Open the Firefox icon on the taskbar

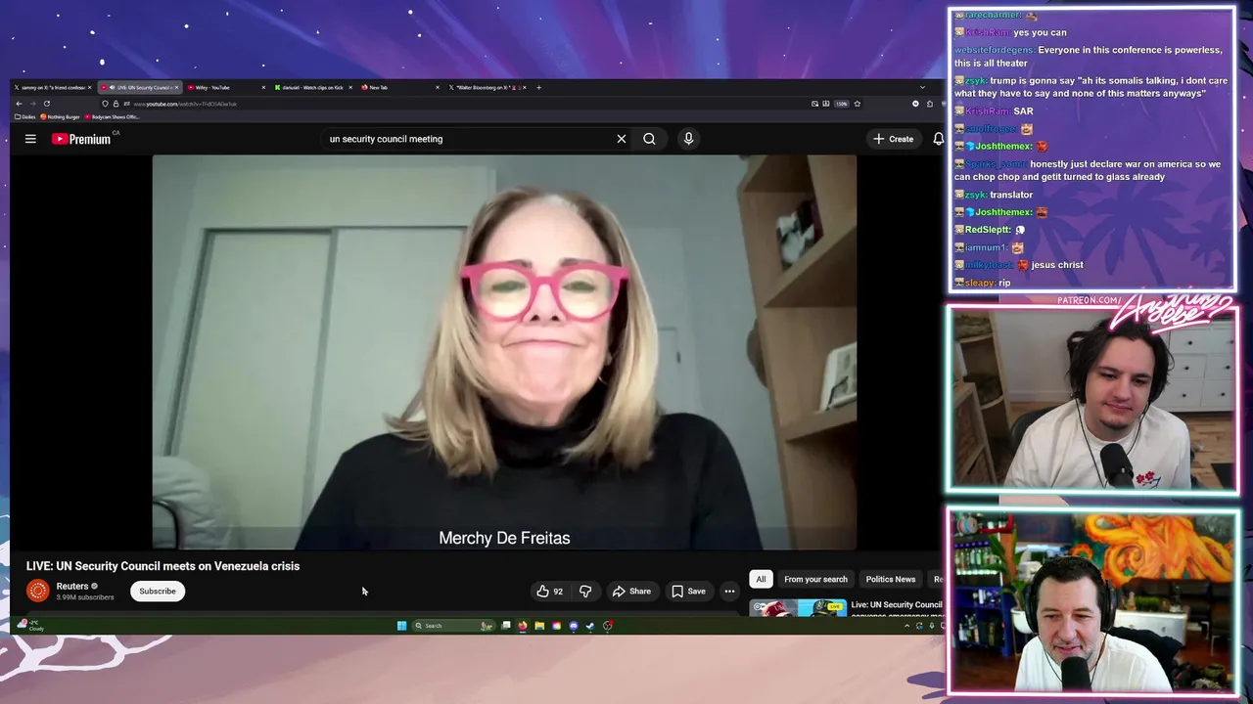coord(522,626)
